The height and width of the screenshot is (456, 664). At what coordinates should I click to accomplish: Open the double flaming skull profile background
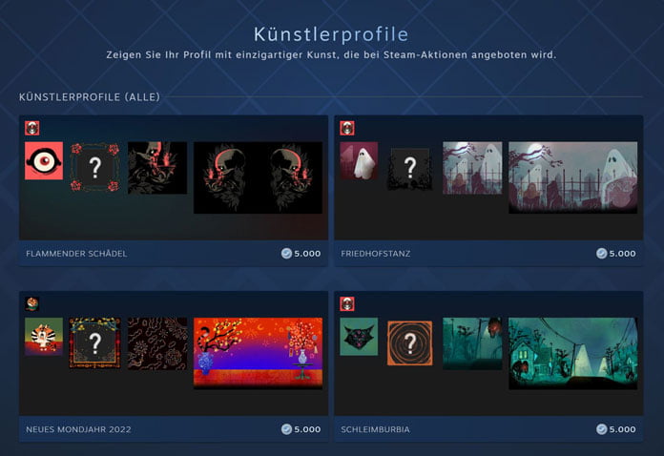click(258, 177)
